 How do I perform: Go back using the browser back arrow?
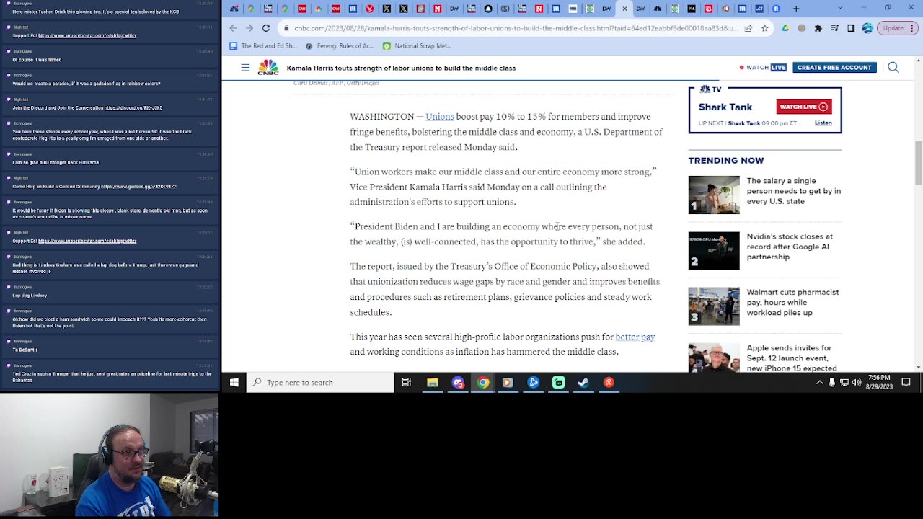pos(233,28)
